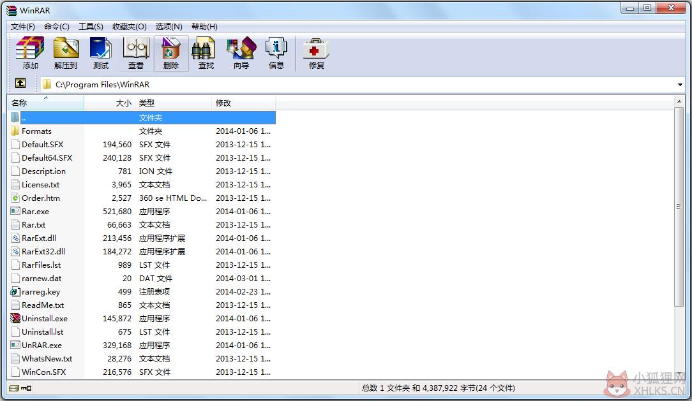Click the Delete (删除) toolbar icon
Viewport: 692px width, 401px height.
coord(171,48)
